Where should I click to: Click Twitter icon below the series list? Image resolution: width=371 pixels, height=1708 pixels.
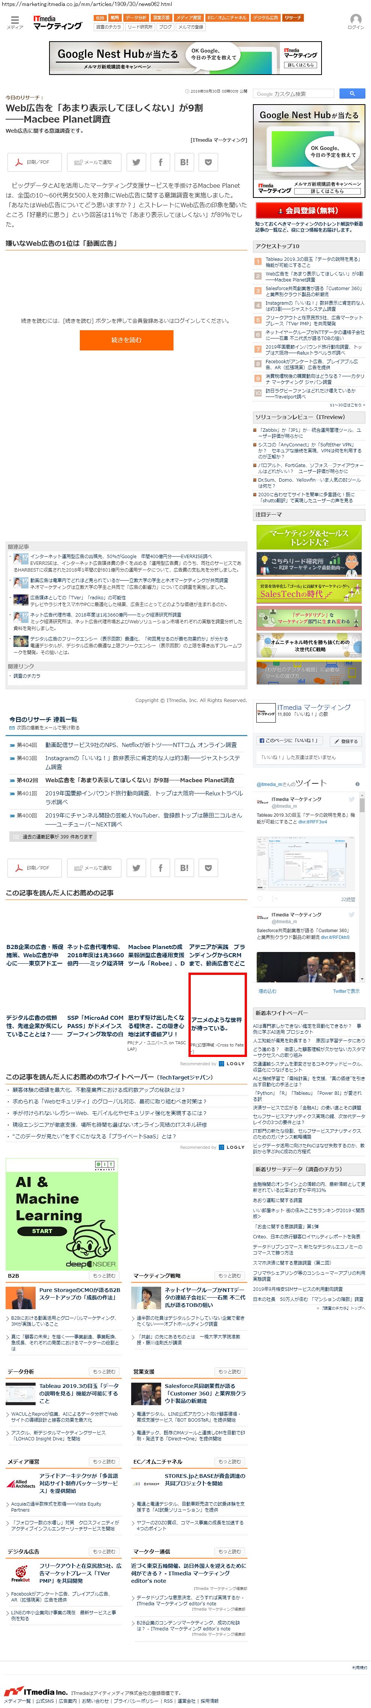point(136,867)
